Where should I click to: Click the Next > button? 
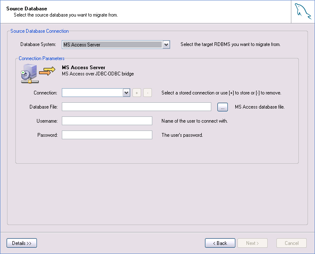(252, 243)
